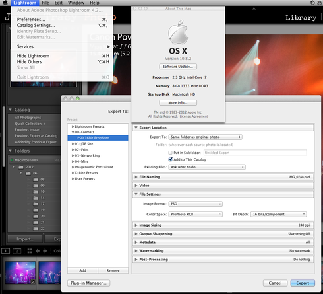Click the Export button
The width and height of the screenshot is (323, 294).
coord(303,283)
